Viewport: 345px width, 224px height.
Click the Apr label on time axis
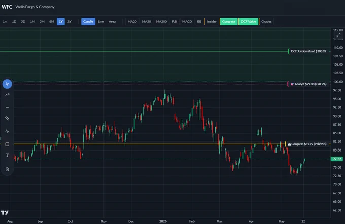point(251,221)
